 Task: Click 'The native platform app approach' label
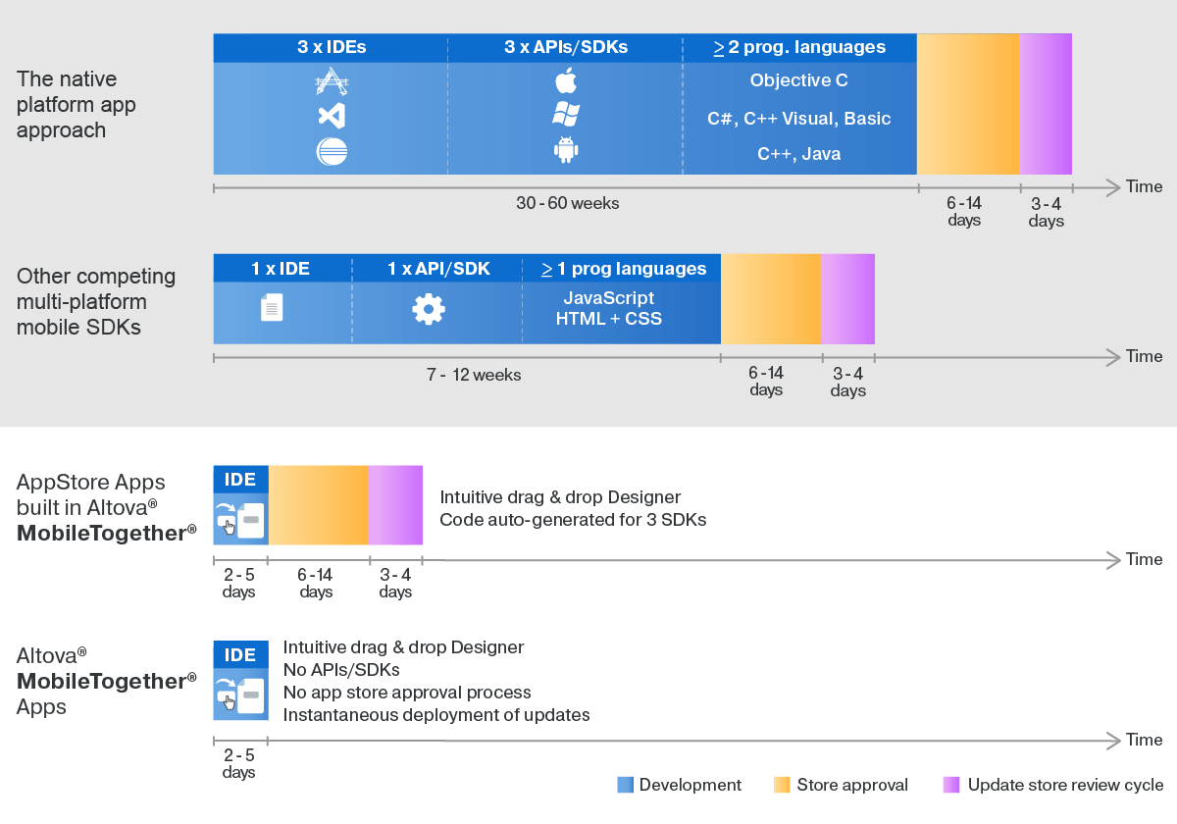pyautogui.click(x=77, y=104)
